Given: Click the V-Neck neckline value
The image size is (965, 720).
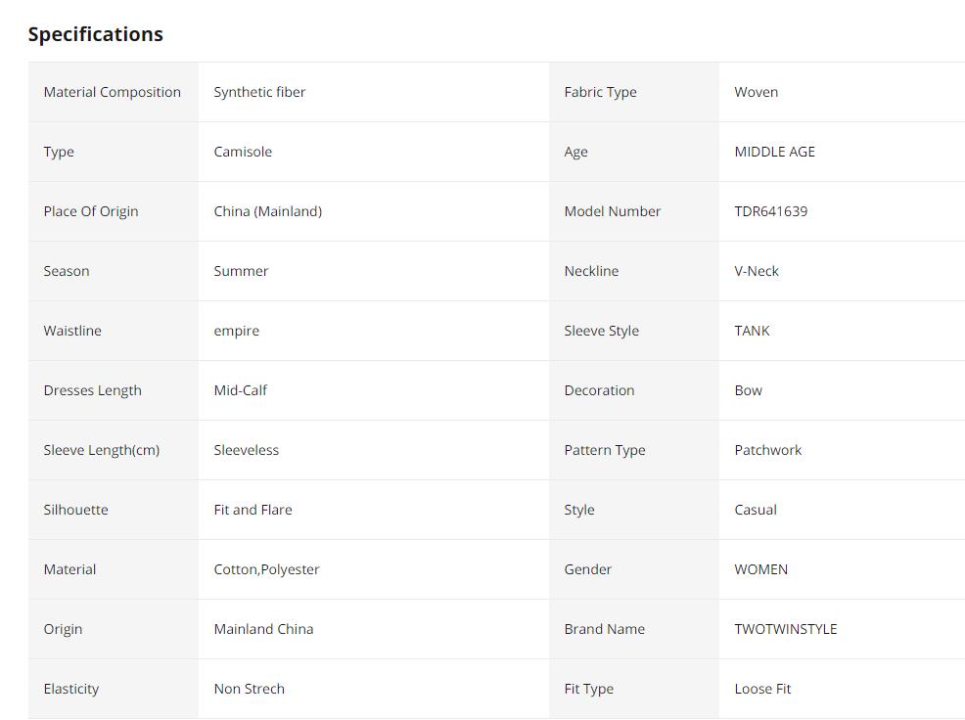Looking at the screenshot, I should 757,271.
